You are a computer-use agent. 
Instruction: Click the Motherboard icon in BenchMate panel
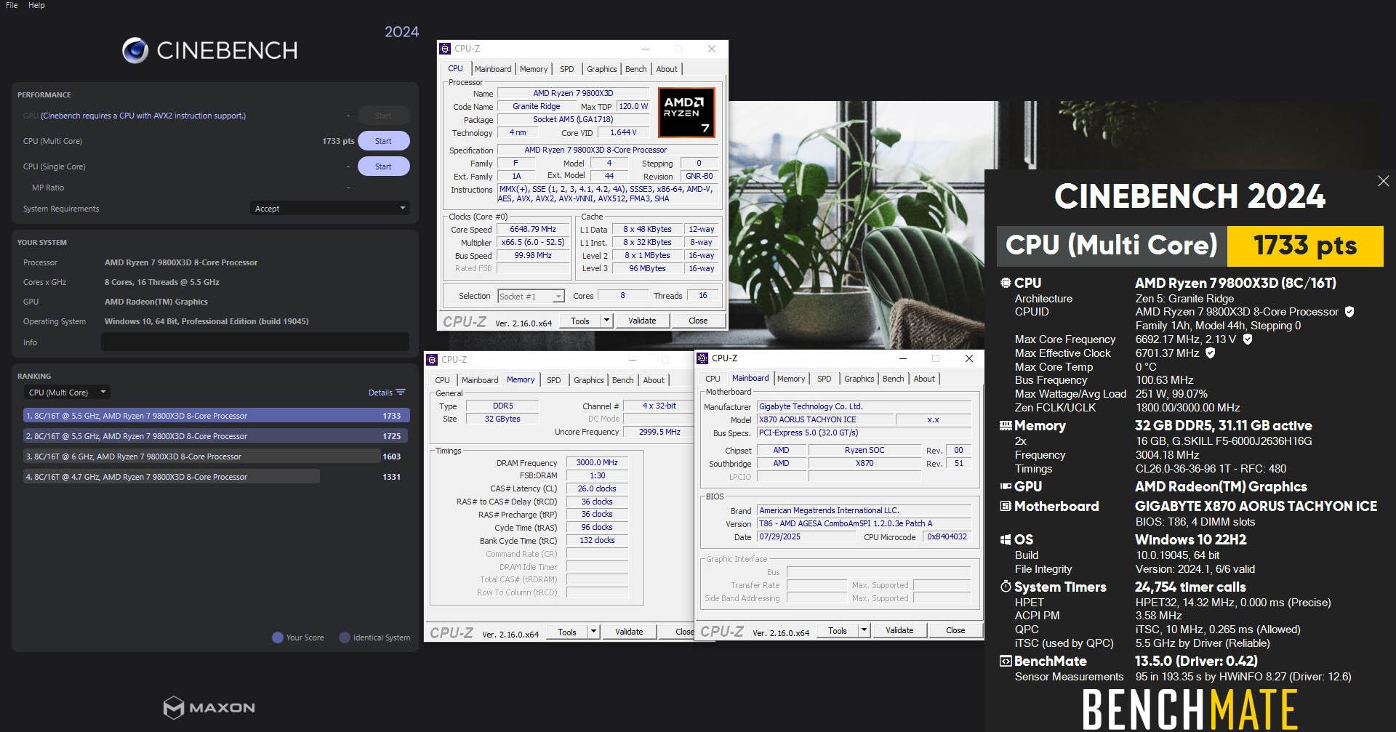pyautogui.click(x=1006, y=506)
